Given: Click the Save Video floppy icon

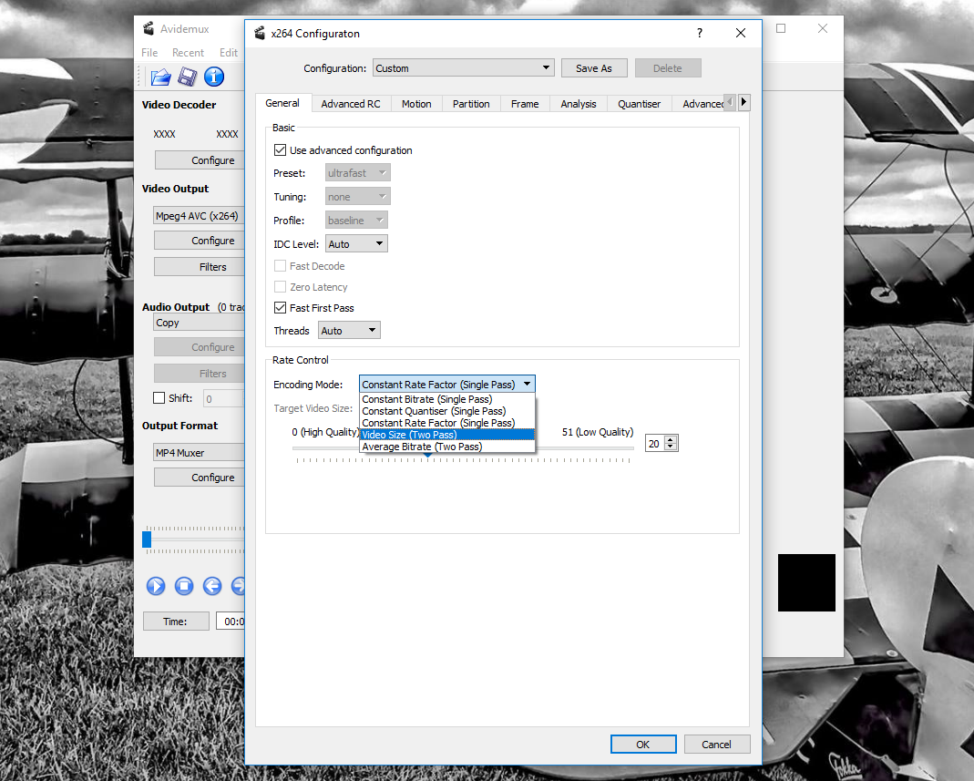Looking at the screenshot, I should (x=187, y=77).
